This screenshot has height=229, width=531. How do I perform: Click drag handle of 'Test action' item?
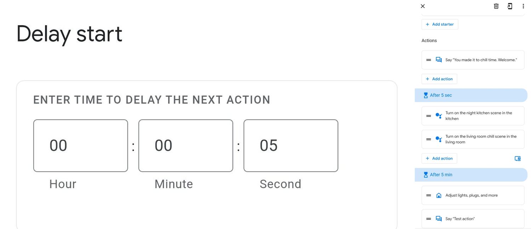tap(429, 219)
